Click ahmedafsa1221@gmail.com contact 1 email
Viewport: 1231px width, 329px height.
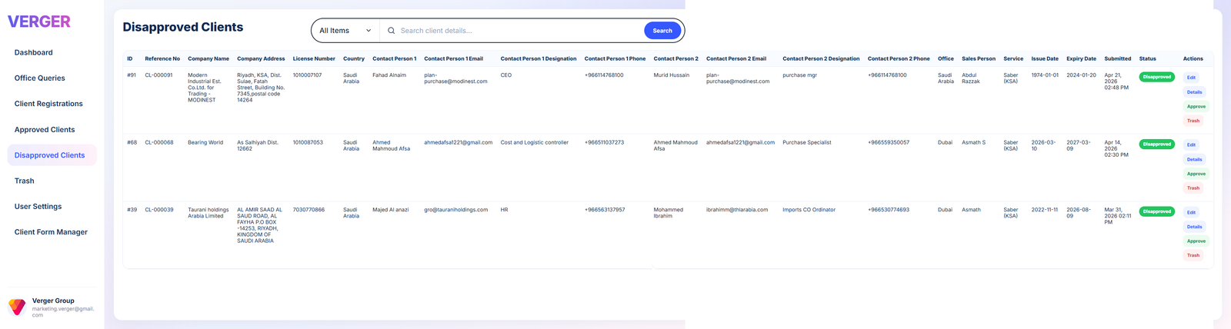point(459,142)
